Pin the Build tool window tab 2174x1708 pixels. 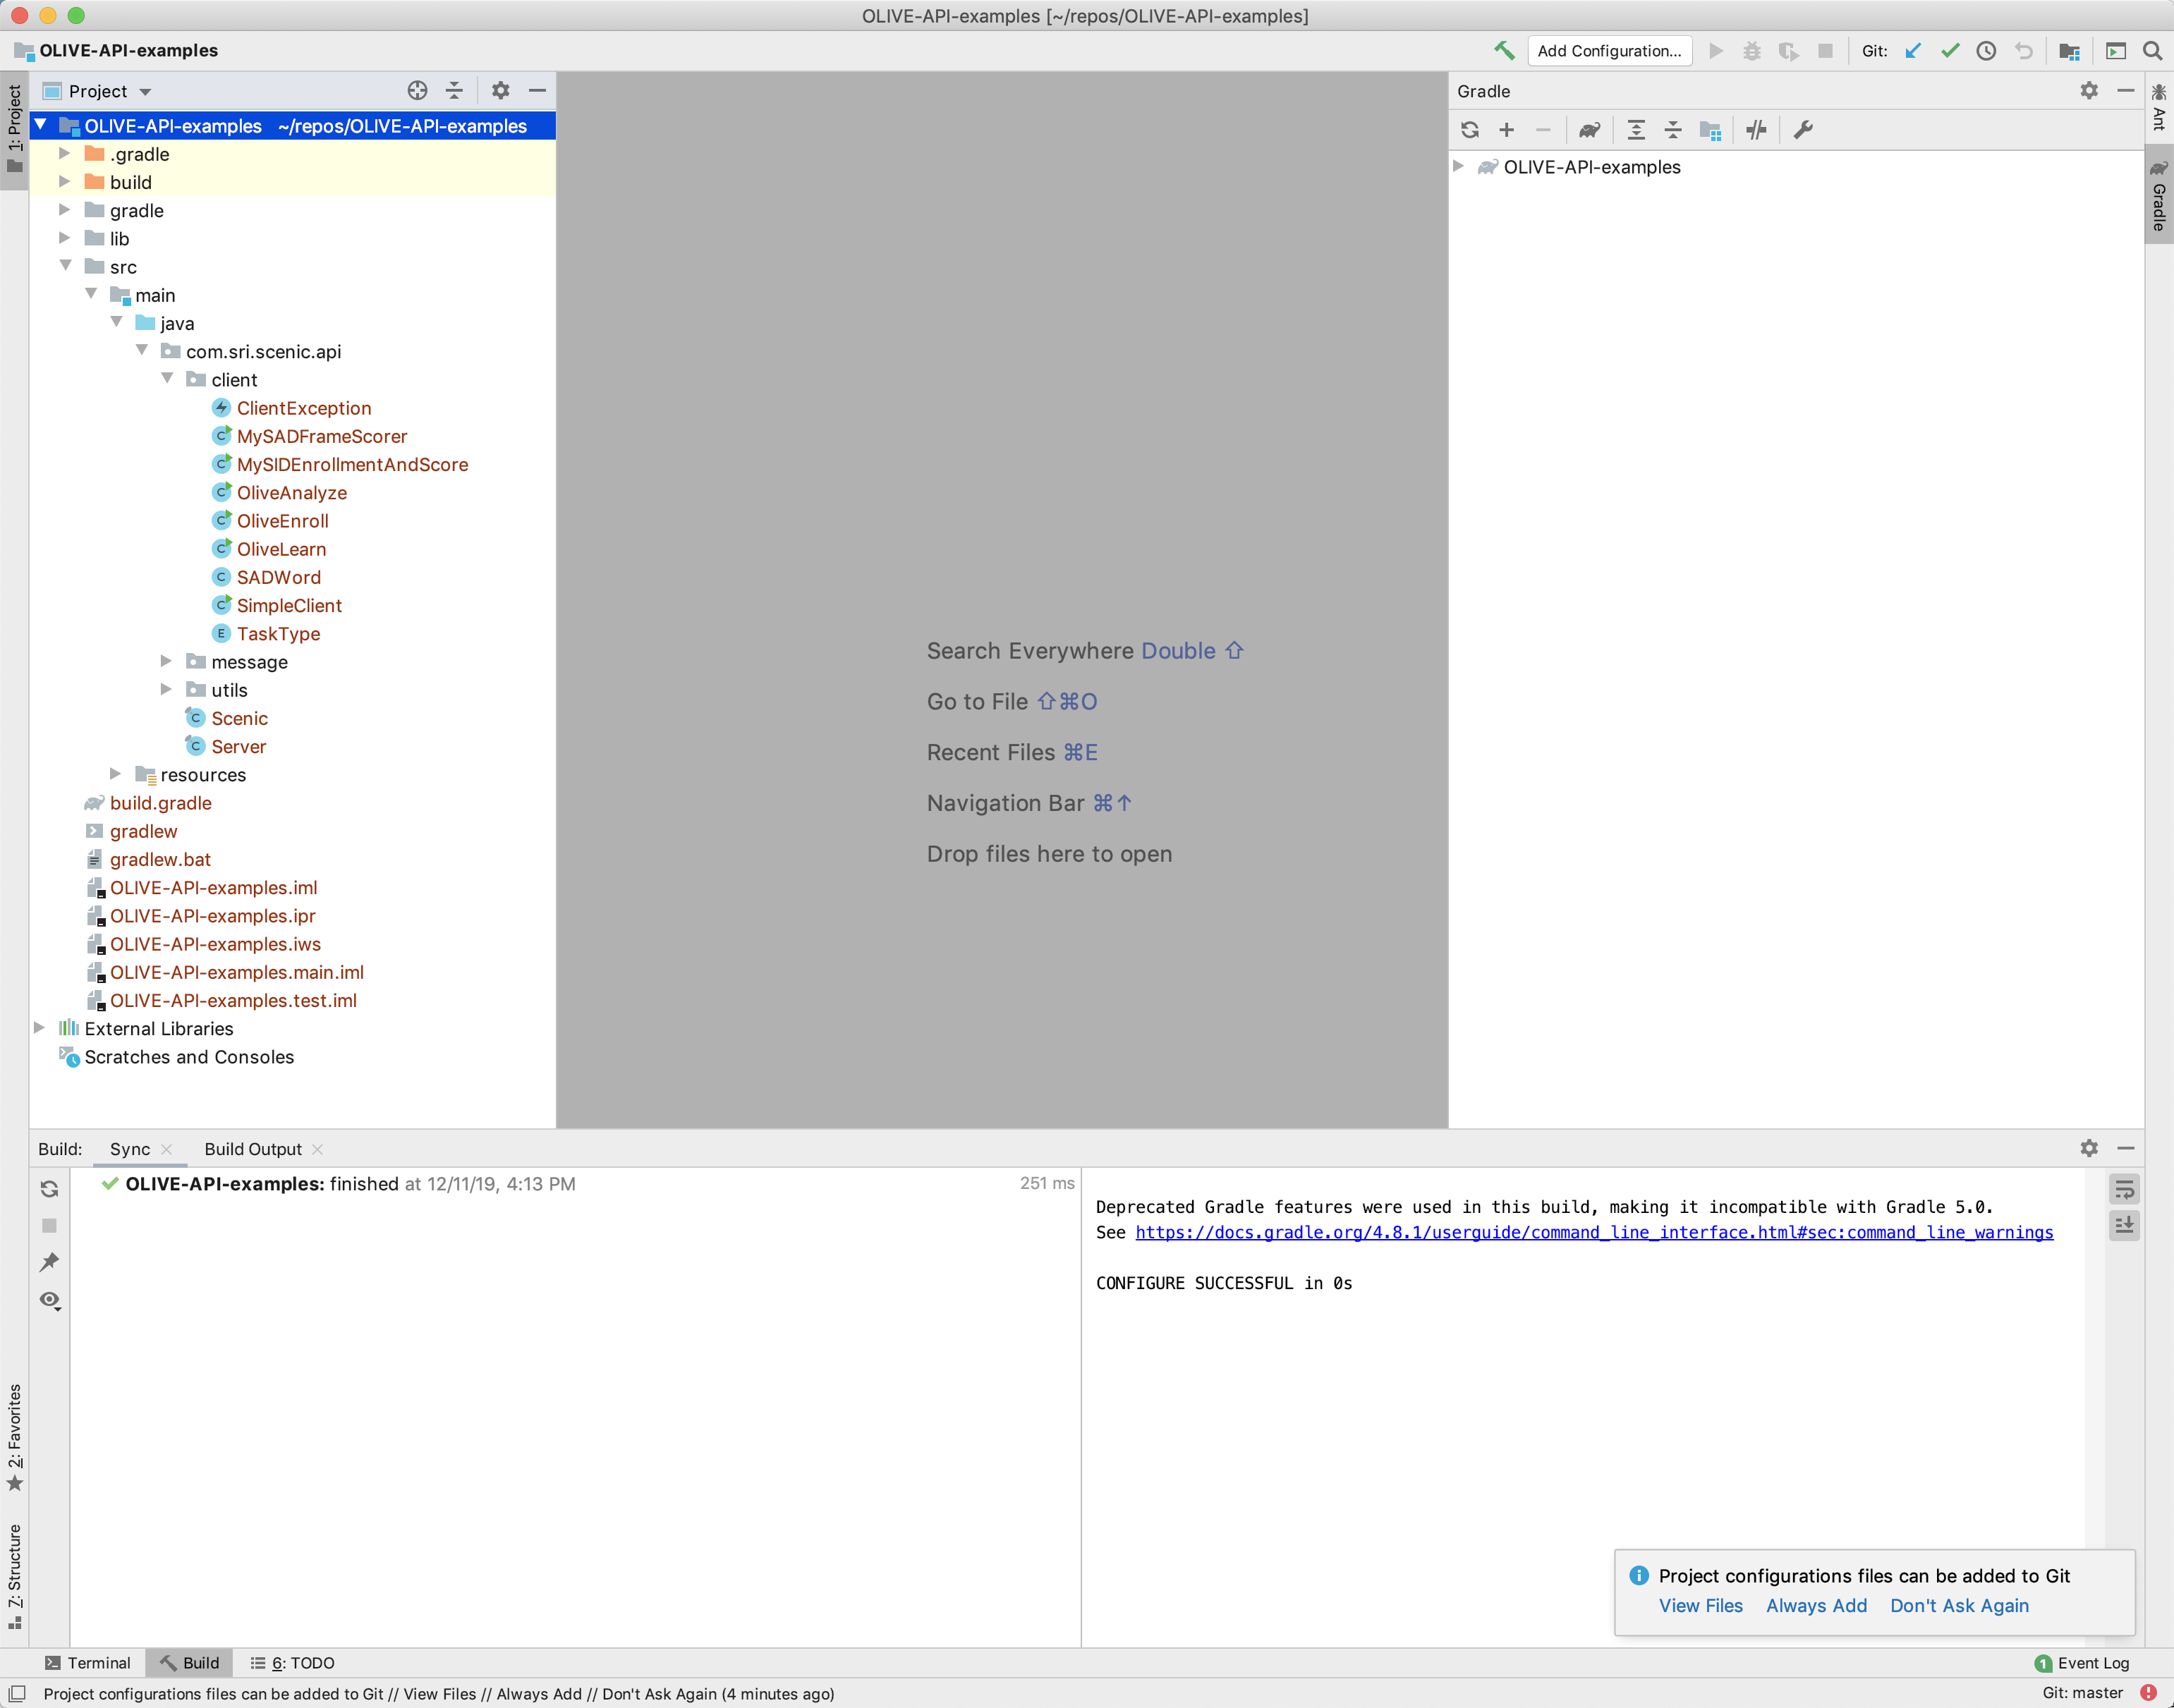49,1262
